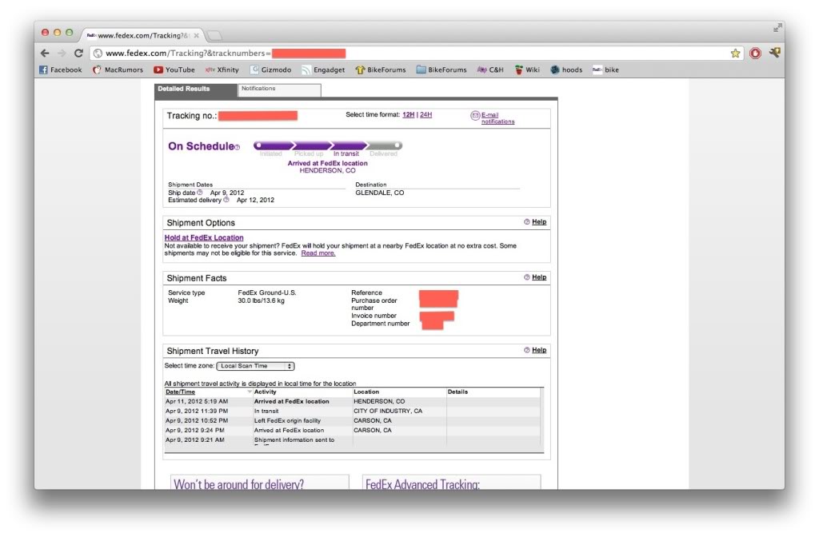Viewport: 819px width, 537px height.
Task: Open the BikeForums bookmark folder
Action: pos(441,70)
